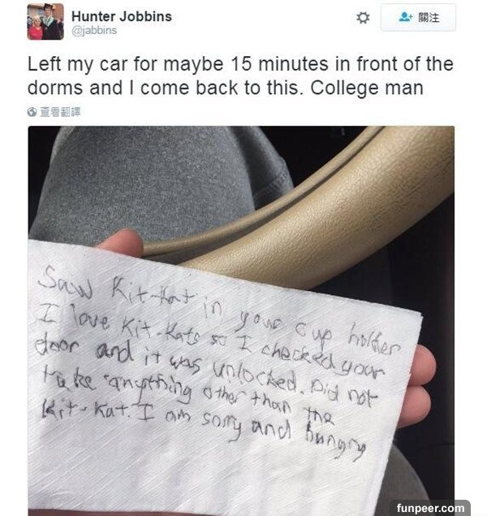Click the 查看翻譯 translate link
This screenshot has width=487, height=516.
[x=60, y=112]
